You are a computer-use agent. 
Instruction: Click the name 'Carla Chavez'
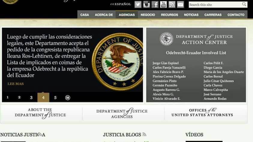213,85
